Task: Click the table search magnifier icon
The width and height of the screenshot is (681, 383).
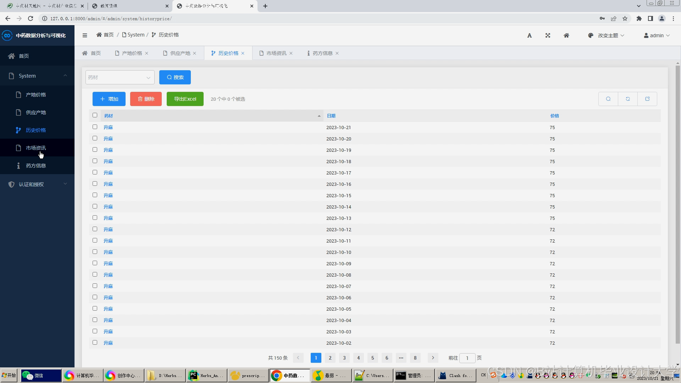Action: coord(608,99)
